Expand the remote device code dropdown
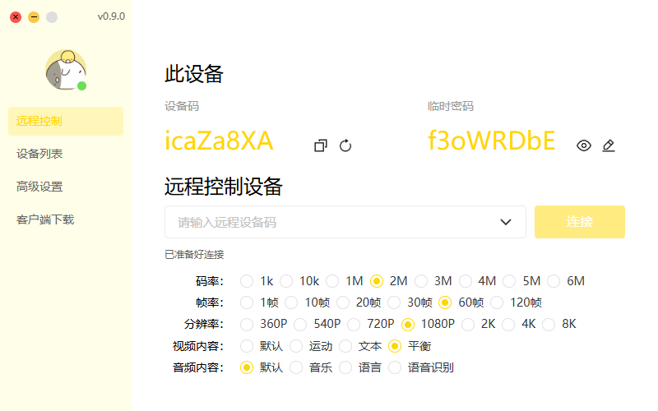This screenshot has height=411, width=658. [x=506, y=222]
